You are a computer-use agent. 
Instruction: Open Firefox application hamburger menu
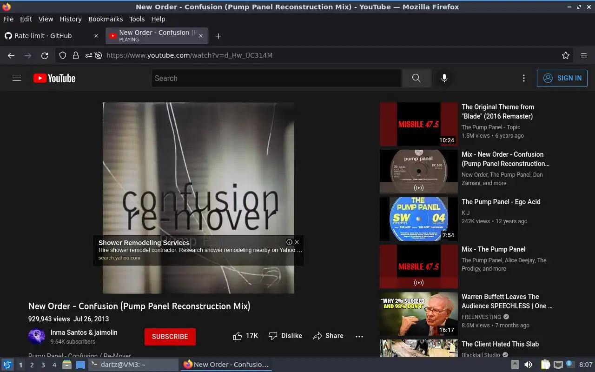pos(584,55)
